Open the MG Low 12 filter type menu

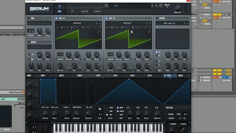click(169, 23)
